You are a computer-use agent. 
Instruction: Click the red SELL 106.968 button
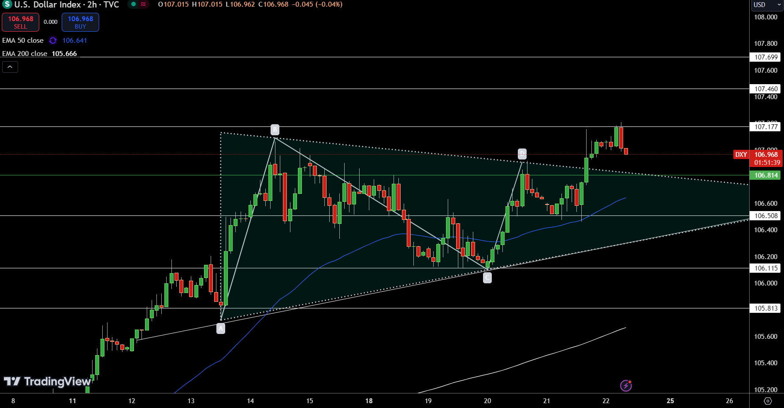[x=20, y=22]
